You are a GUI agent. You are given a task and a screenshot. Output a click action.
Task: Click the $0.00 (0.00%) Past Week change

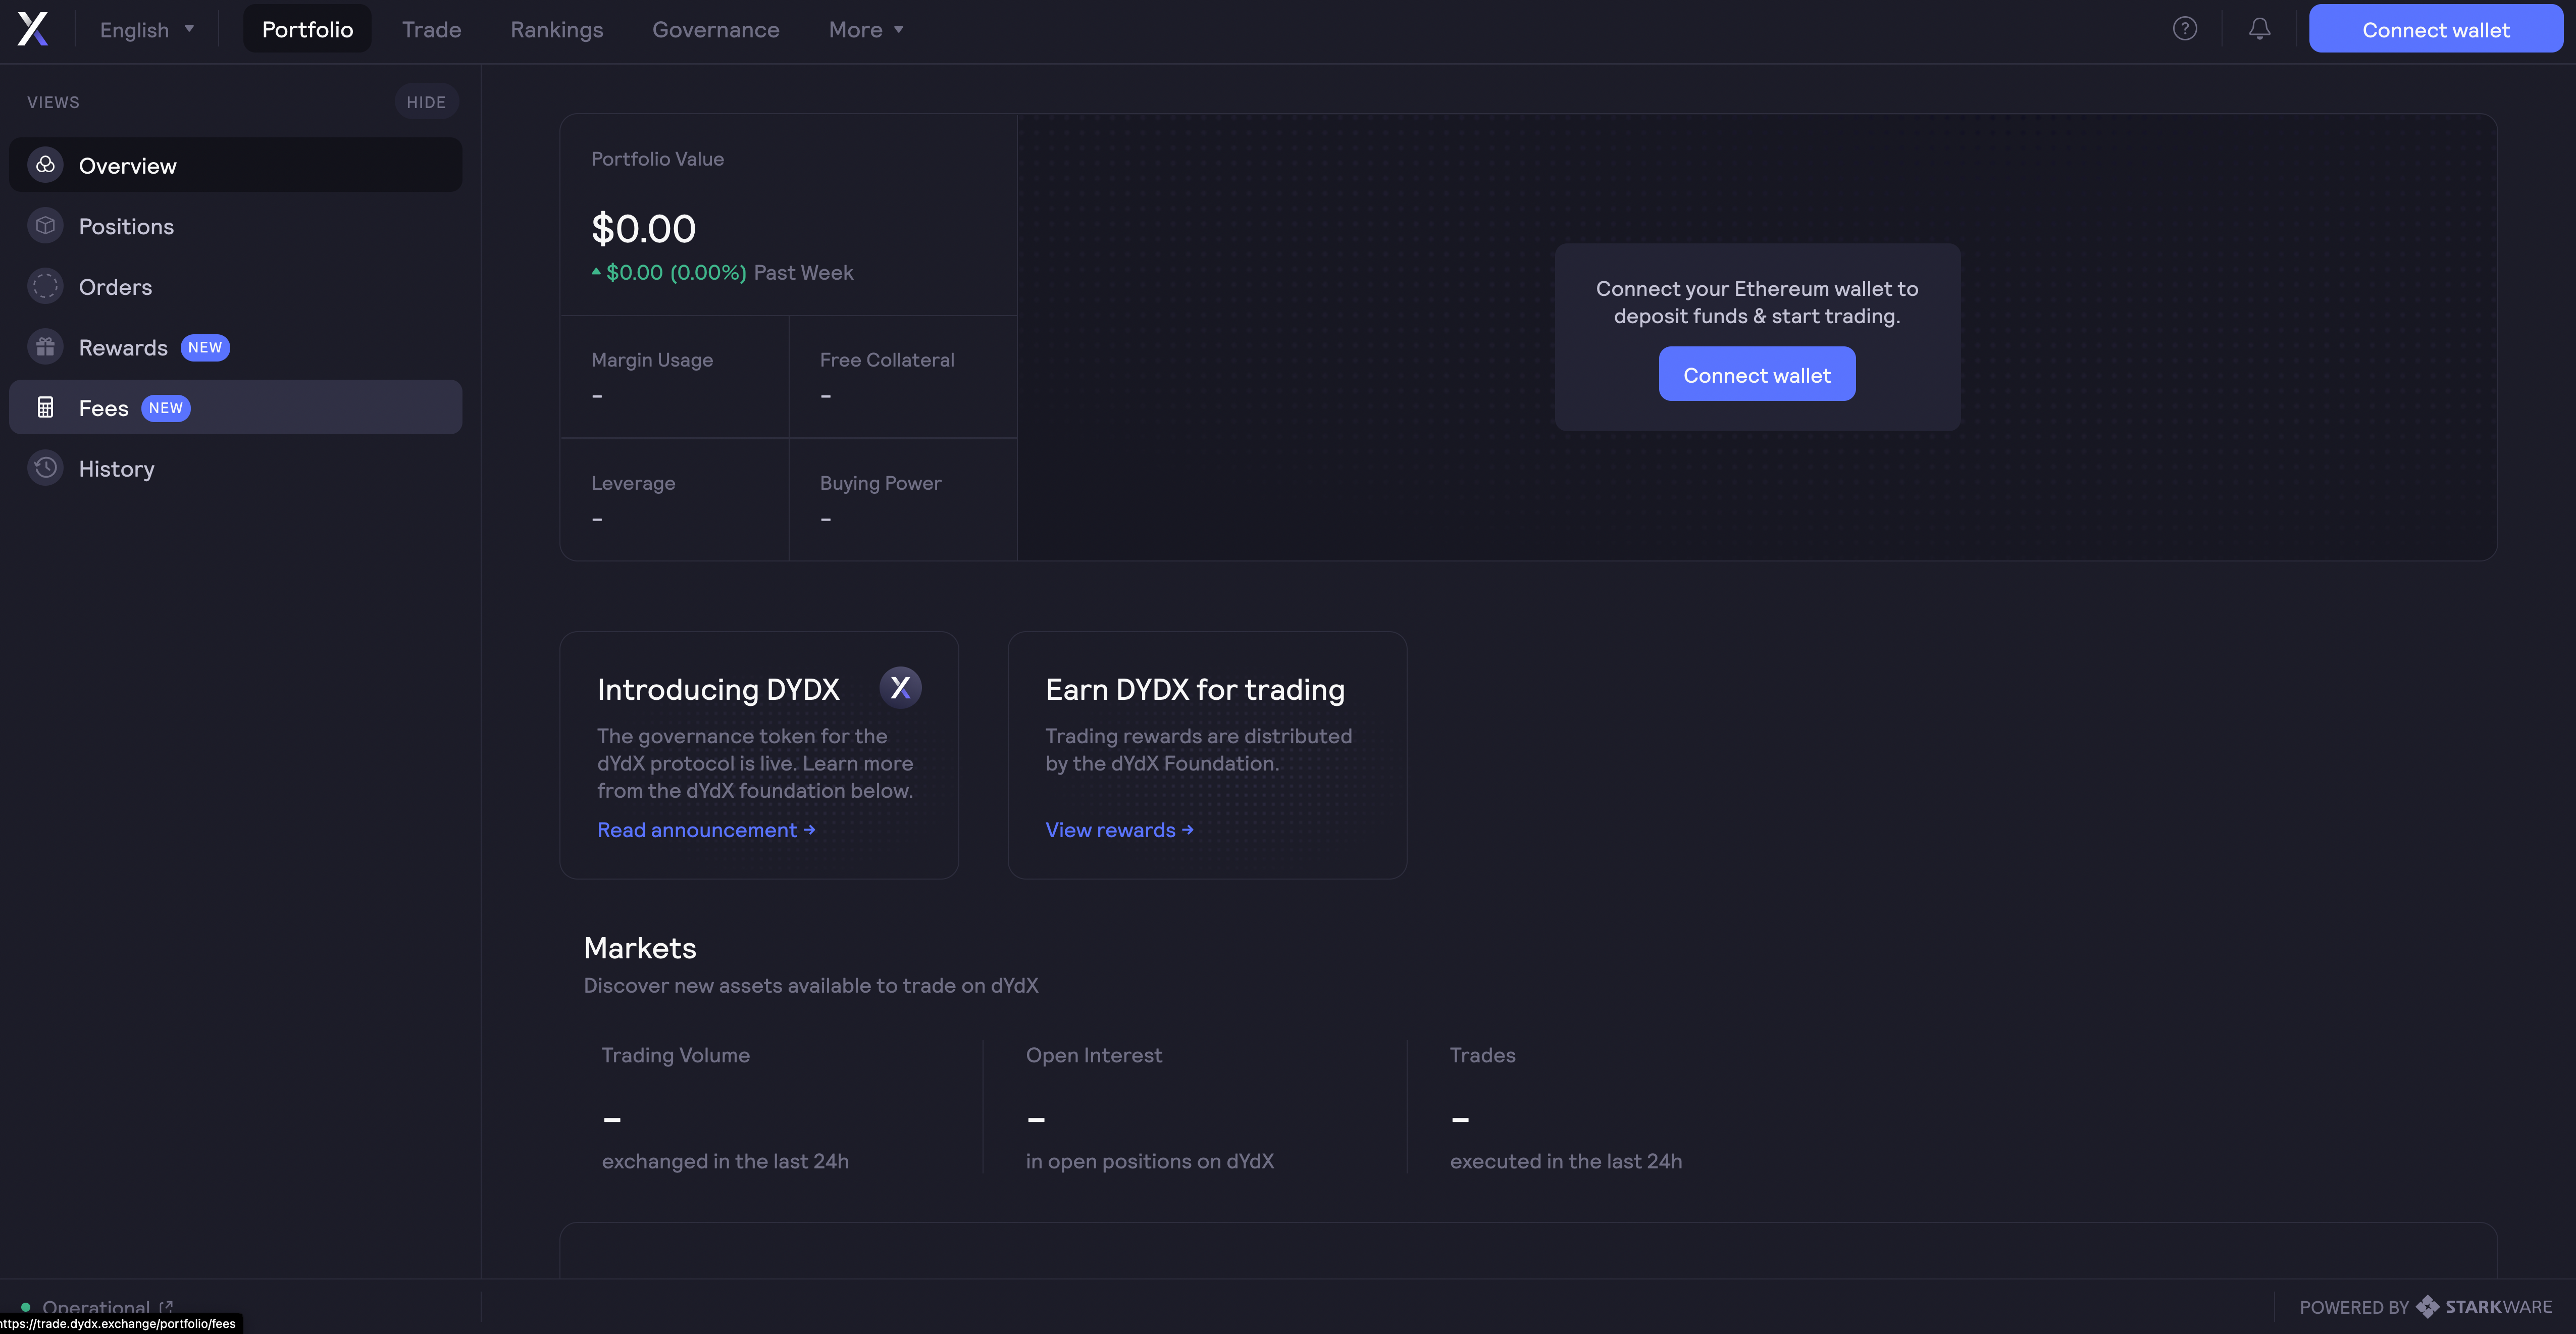[722, 272]
